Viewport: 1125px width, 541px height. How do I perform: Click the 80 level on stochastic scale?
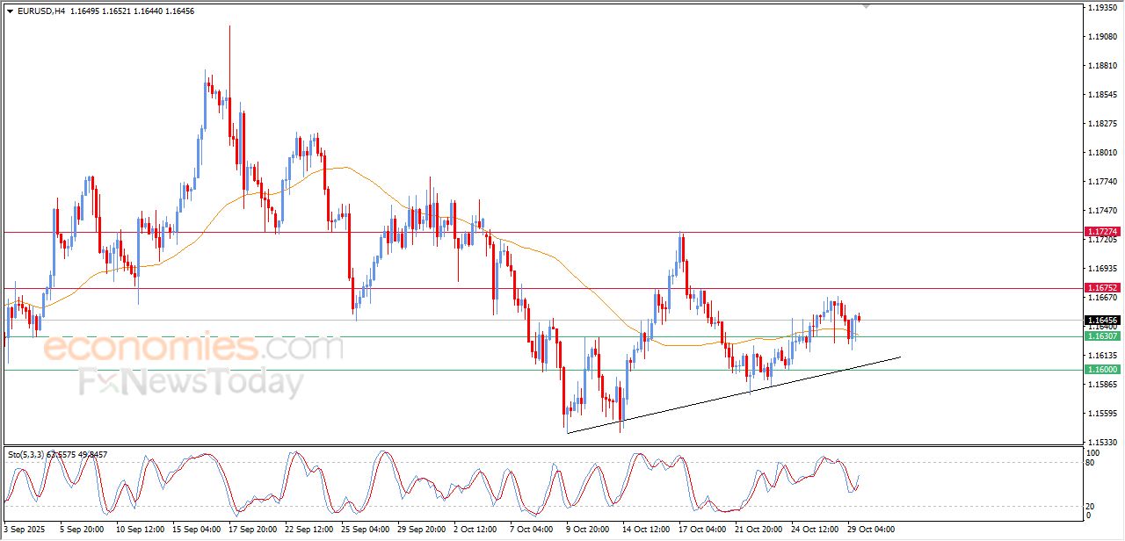pos(1092,463)
